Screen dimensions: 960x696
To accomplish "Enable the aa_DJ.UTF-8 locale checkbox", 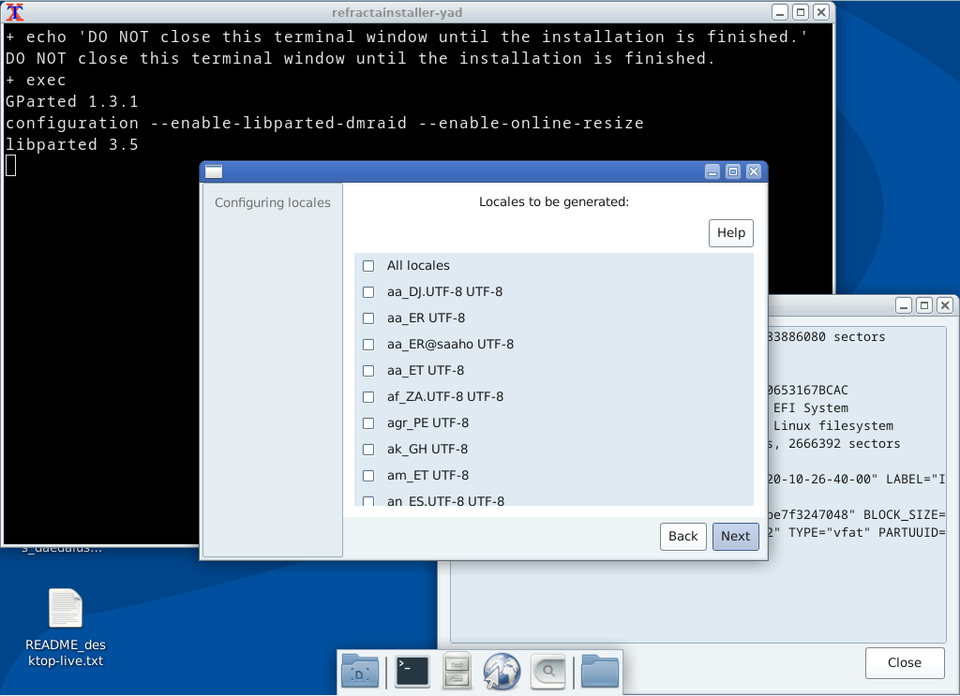I will 368,292.
